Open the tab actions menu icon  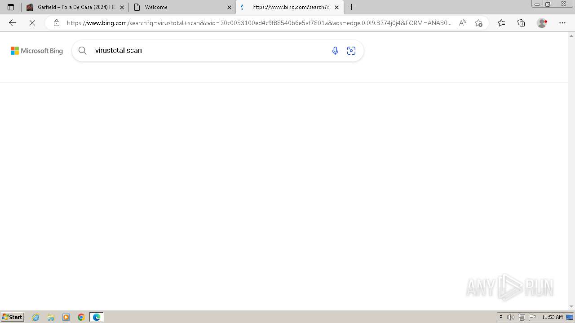11,7
